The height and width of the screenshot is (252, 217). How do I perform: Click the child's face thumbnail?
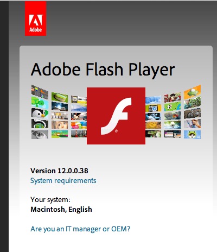pos(60,125)
